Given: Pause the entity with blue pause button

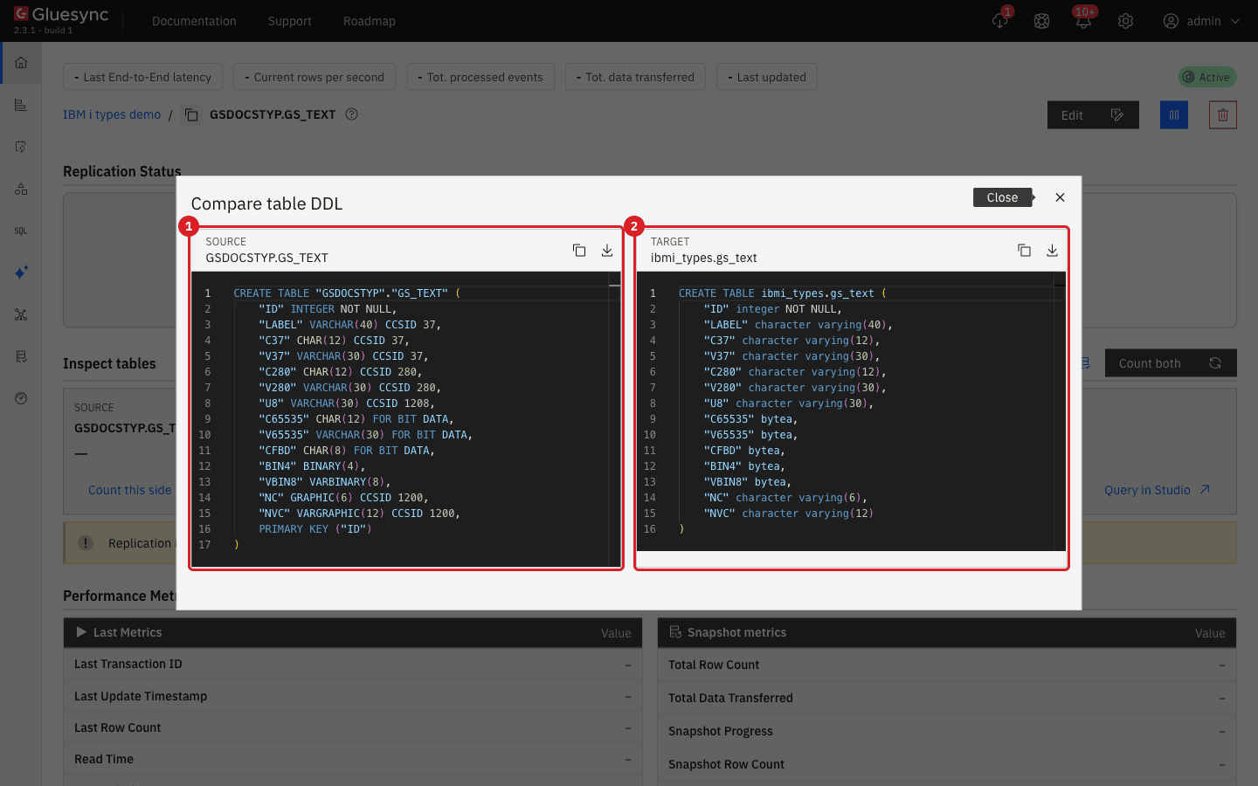Looking at the screenshot, I should point(1174,115).
